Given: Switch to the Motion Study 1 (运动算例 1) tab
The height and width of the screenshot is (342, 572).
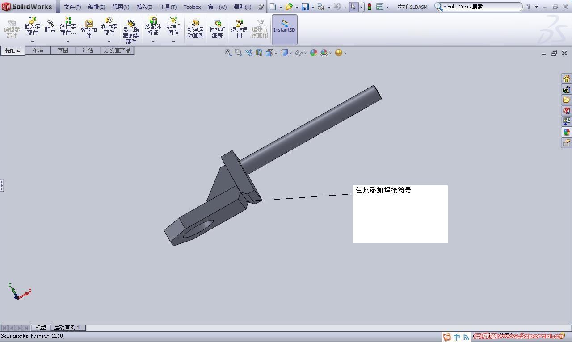Looking at the screenshot, I should 68,328.
